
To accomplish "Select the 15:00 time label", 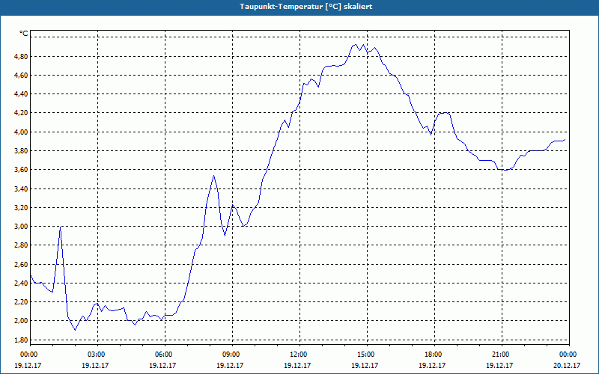I will click(x=367, y=355).
